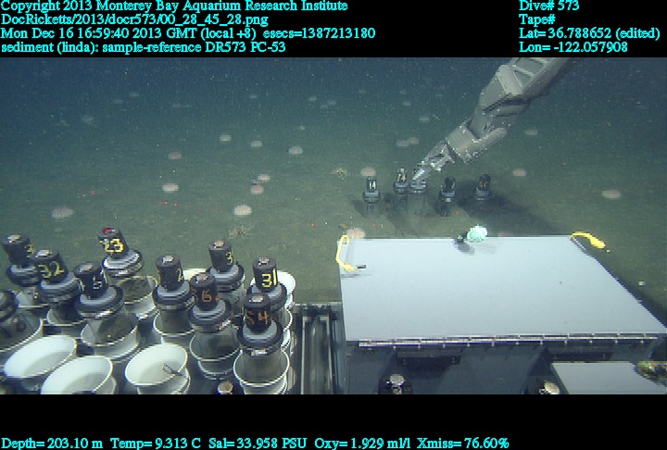Click push core cap numbered 54
Screen dimensions: 667x450
coord(258,313)
